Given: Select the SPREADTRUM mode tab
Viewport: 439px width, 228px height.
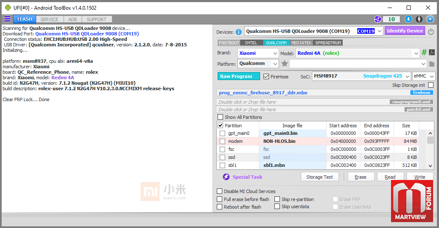Looking at the screenshot, I should coord(328,43).
